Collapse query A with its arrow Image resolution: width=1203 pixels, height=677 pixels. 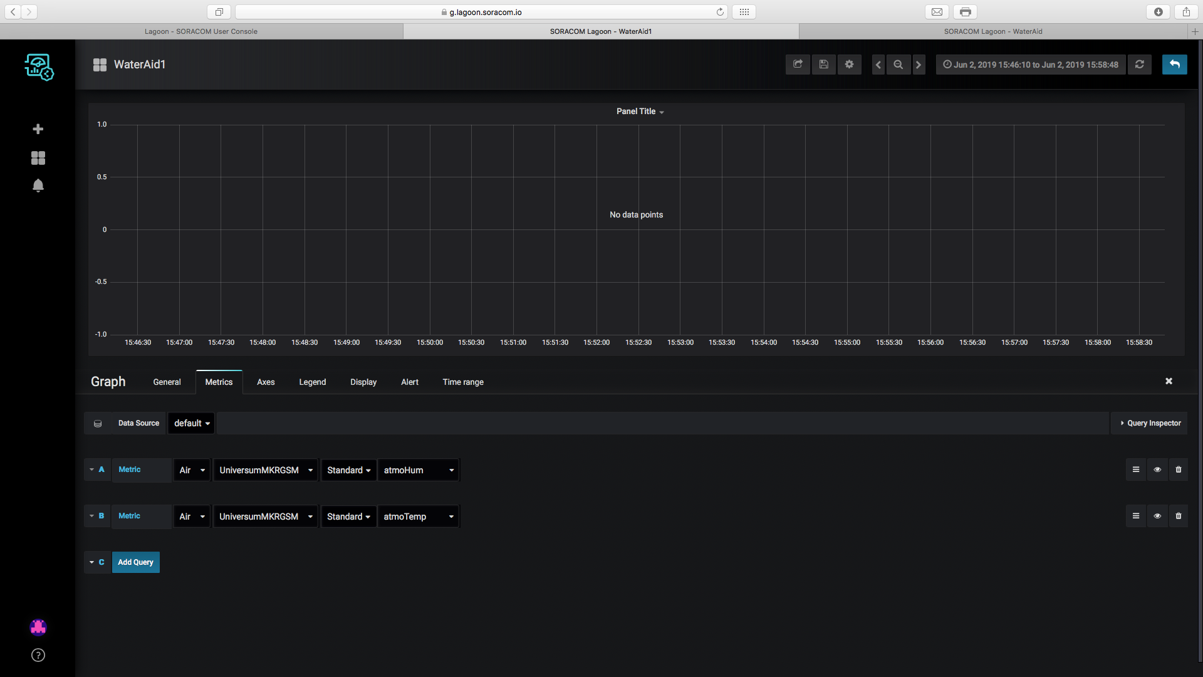(x=92, y=470)
